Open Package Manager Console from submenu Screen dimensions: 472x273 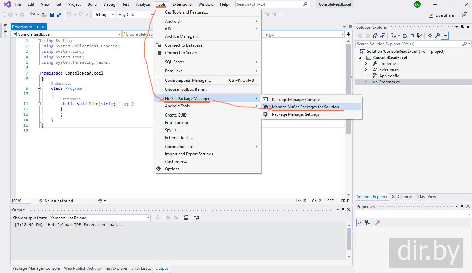point(295,100)
